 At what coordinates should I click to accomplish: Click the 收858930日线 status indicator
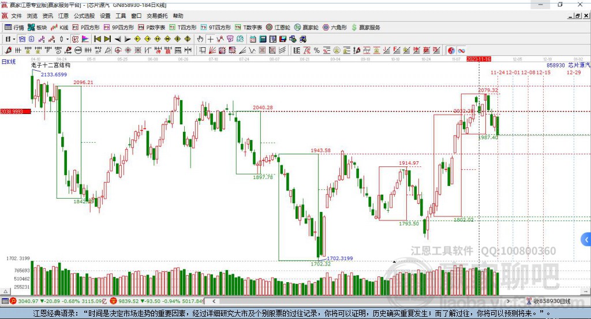coord(548,301)
